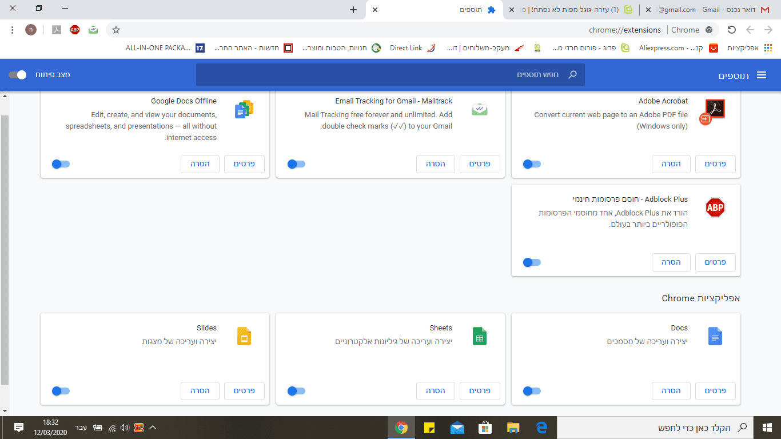Open the אפליקציות apps shortcut in bookmarks bar
The image size is (781, 439).
coord(748,48)
